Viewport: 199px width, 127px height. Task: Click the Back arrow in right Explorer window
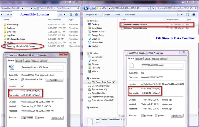pyautogui.click(x=86, y=8)
